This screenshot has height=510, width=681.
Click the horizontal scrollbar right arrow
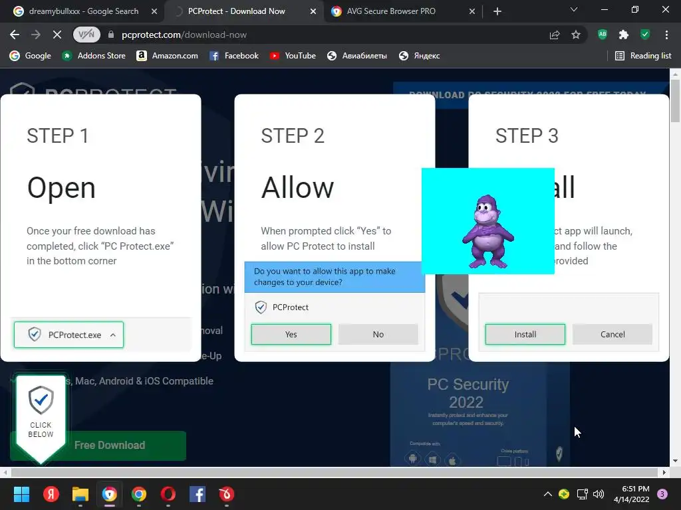(664, 472)
